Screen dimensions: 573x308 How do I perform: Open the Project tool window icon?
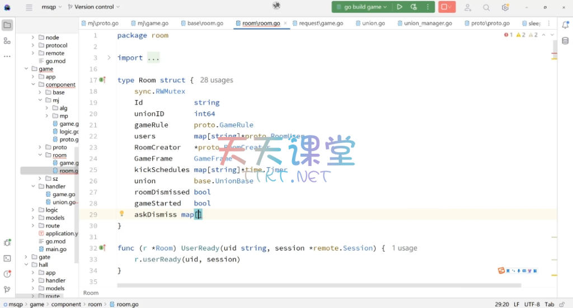pos(7,25)
